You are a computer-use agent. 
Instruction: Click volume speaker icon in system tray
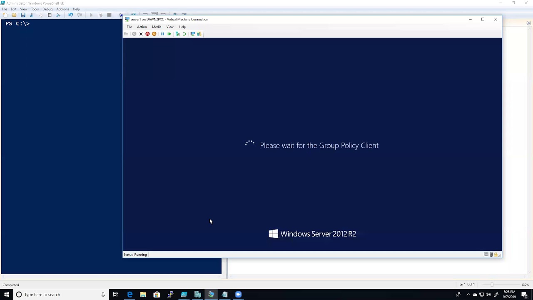[x=488, y=295]
